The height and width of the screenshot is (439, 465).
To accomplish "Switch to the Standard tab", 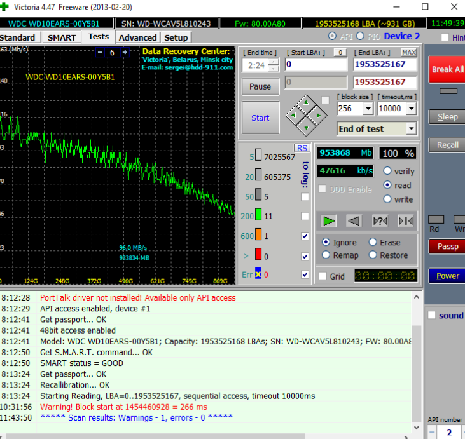I will pos(17,38).
